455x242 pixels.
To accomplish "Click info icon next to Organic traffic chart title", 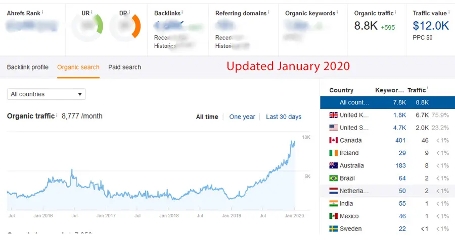I will (57, 115).
